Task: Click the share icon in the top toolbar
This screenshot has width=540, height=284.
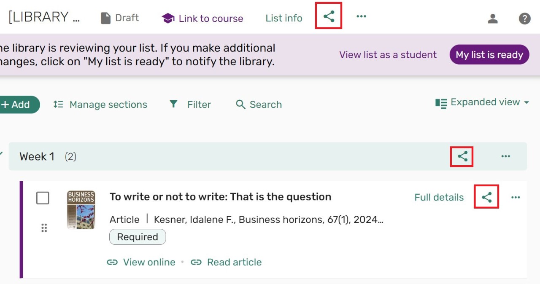Action: point(328,16)
